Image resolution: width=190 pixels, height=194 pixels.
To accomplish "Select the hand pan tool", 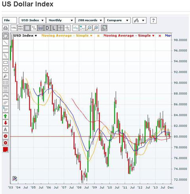I will point(6,36).
